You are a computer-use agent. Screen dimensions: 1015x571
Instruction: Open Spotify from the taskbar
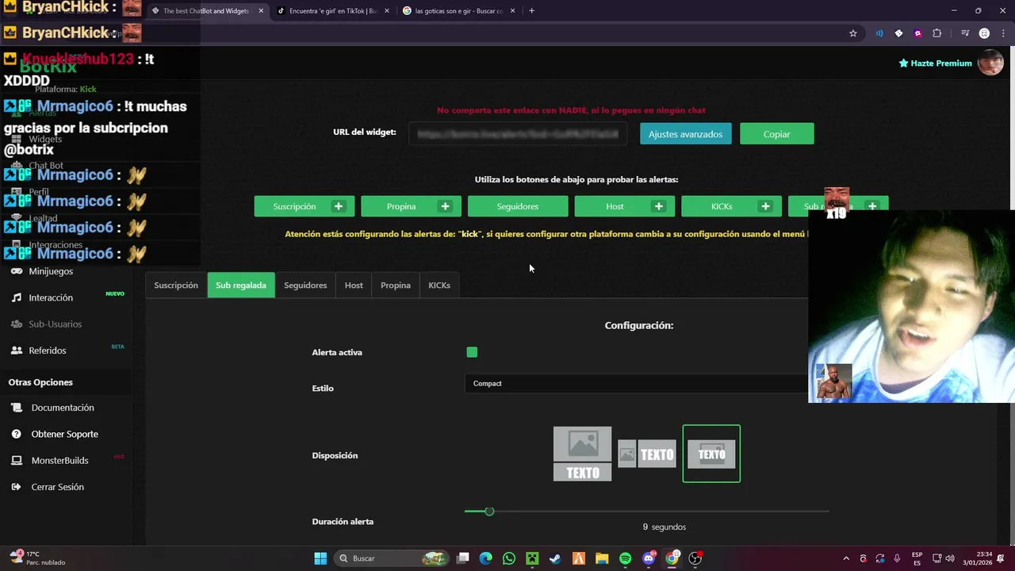point(625,558)
